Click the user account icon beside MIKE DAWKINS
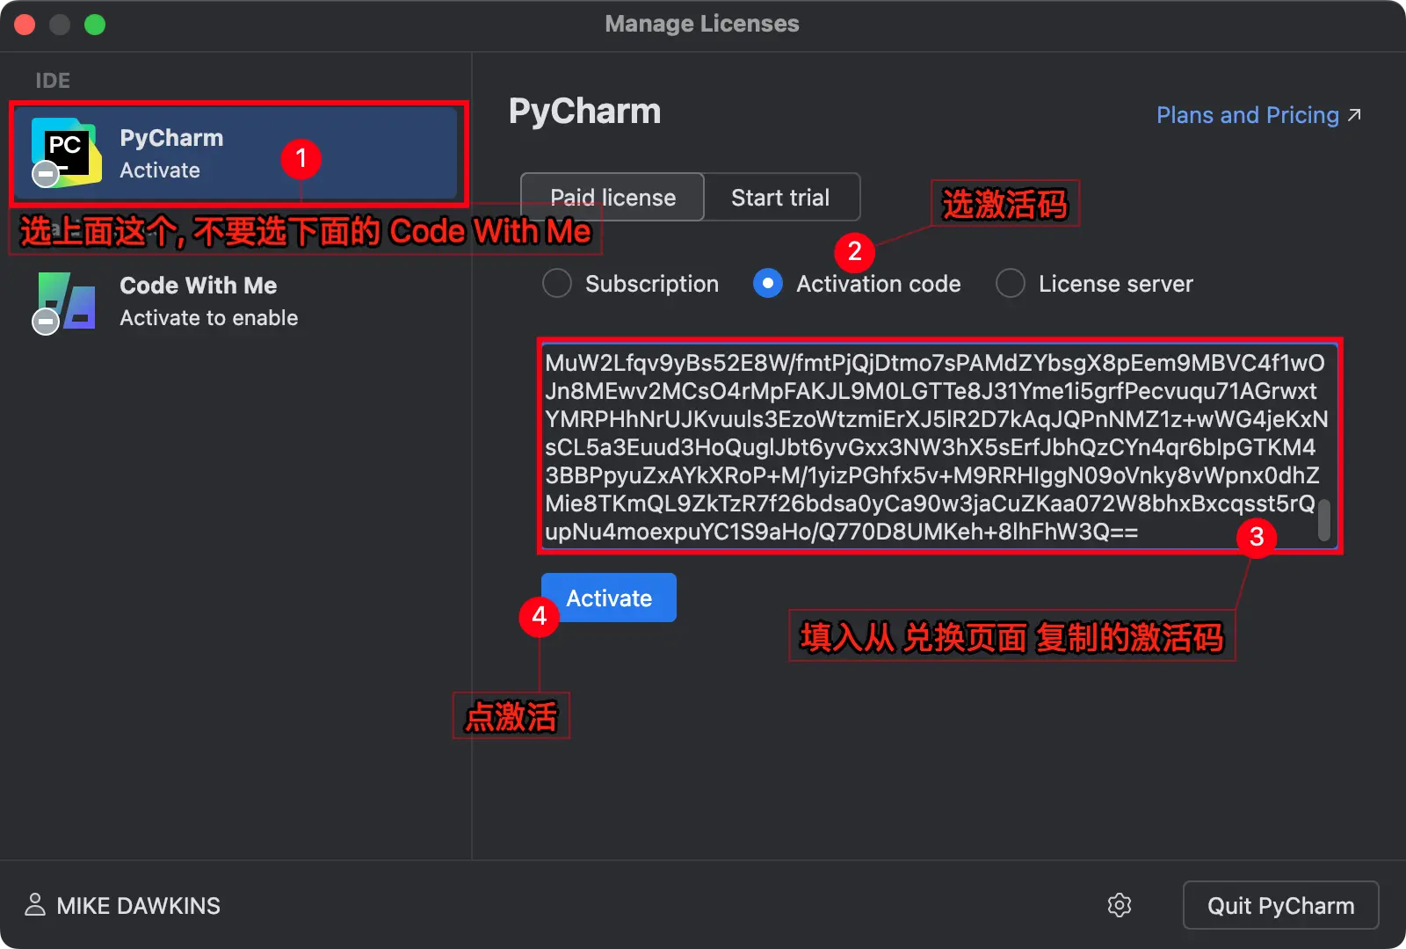This screenshot has height=949, width=1406. point(35,905)
